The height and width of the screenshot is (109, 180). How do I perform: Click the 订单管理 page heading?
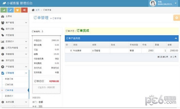41,18
